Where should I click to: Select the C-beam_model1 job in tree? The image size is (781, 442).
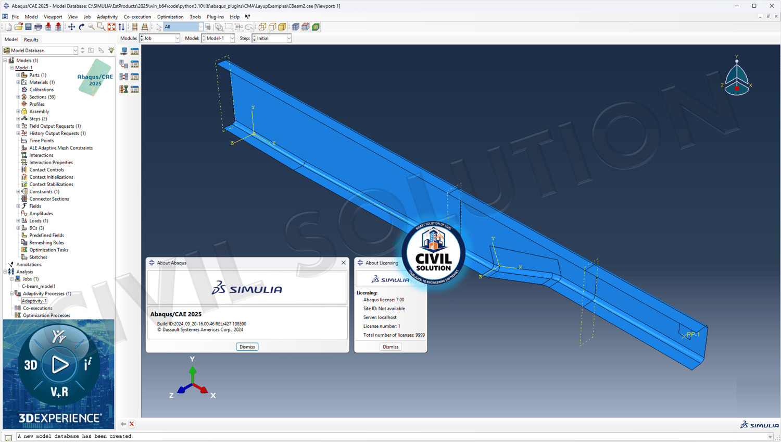point(39,286)
